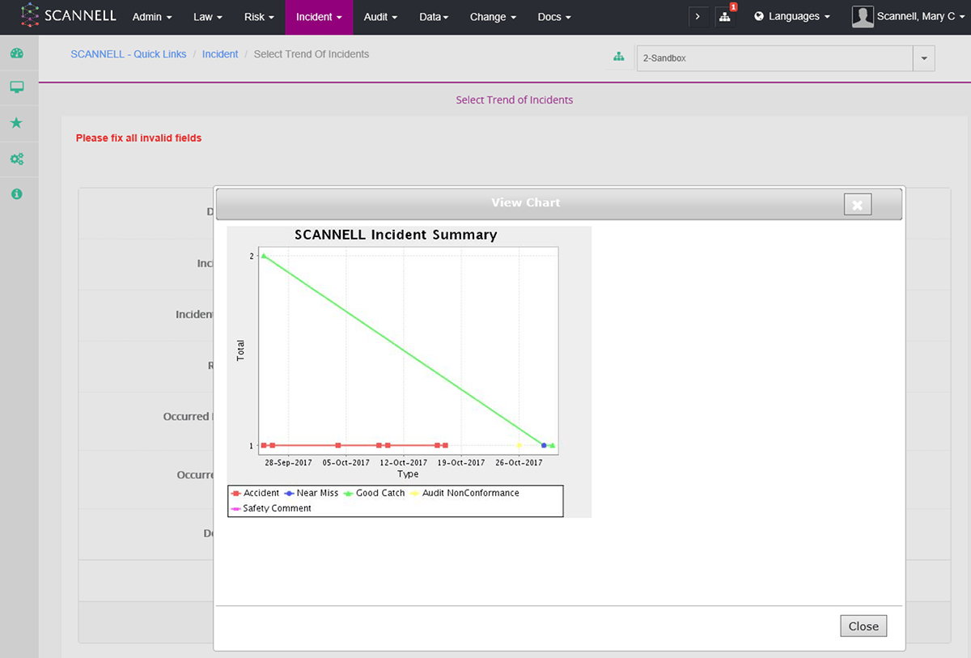
Task: Open the dashboard gauge icon in the sidebar
Action: [16, 53]
